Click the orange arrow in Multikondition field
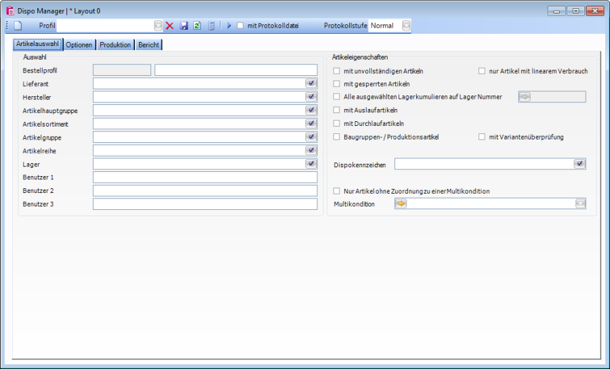610x369 pixels. point(401,204)
